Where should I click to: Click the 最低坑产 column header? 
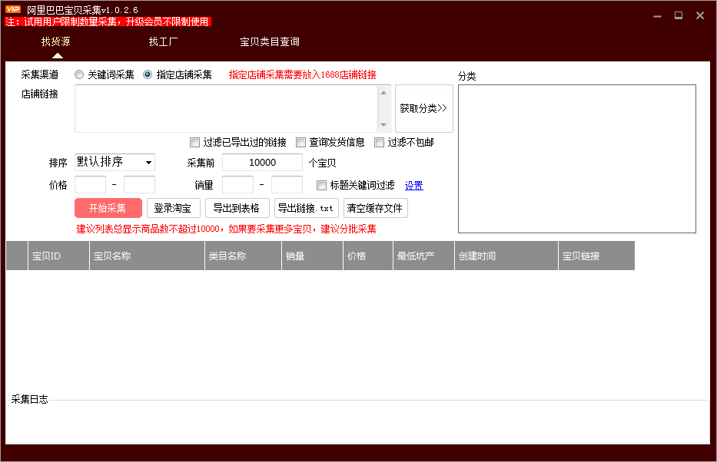424,256
